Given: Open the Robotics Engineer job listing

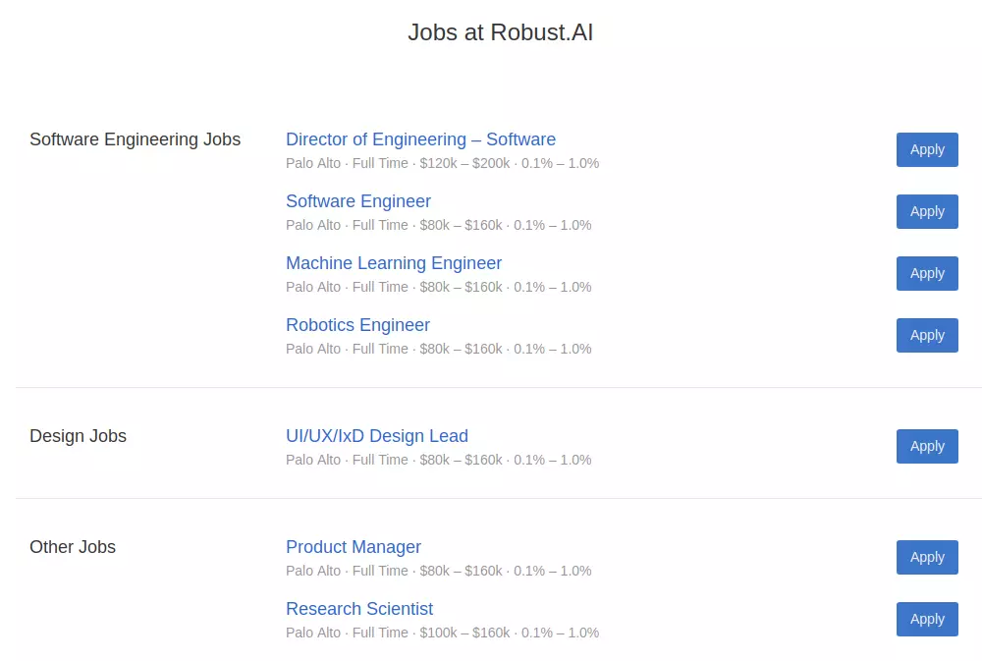Looking at the screenshot, I should click(x=357, y=325).
